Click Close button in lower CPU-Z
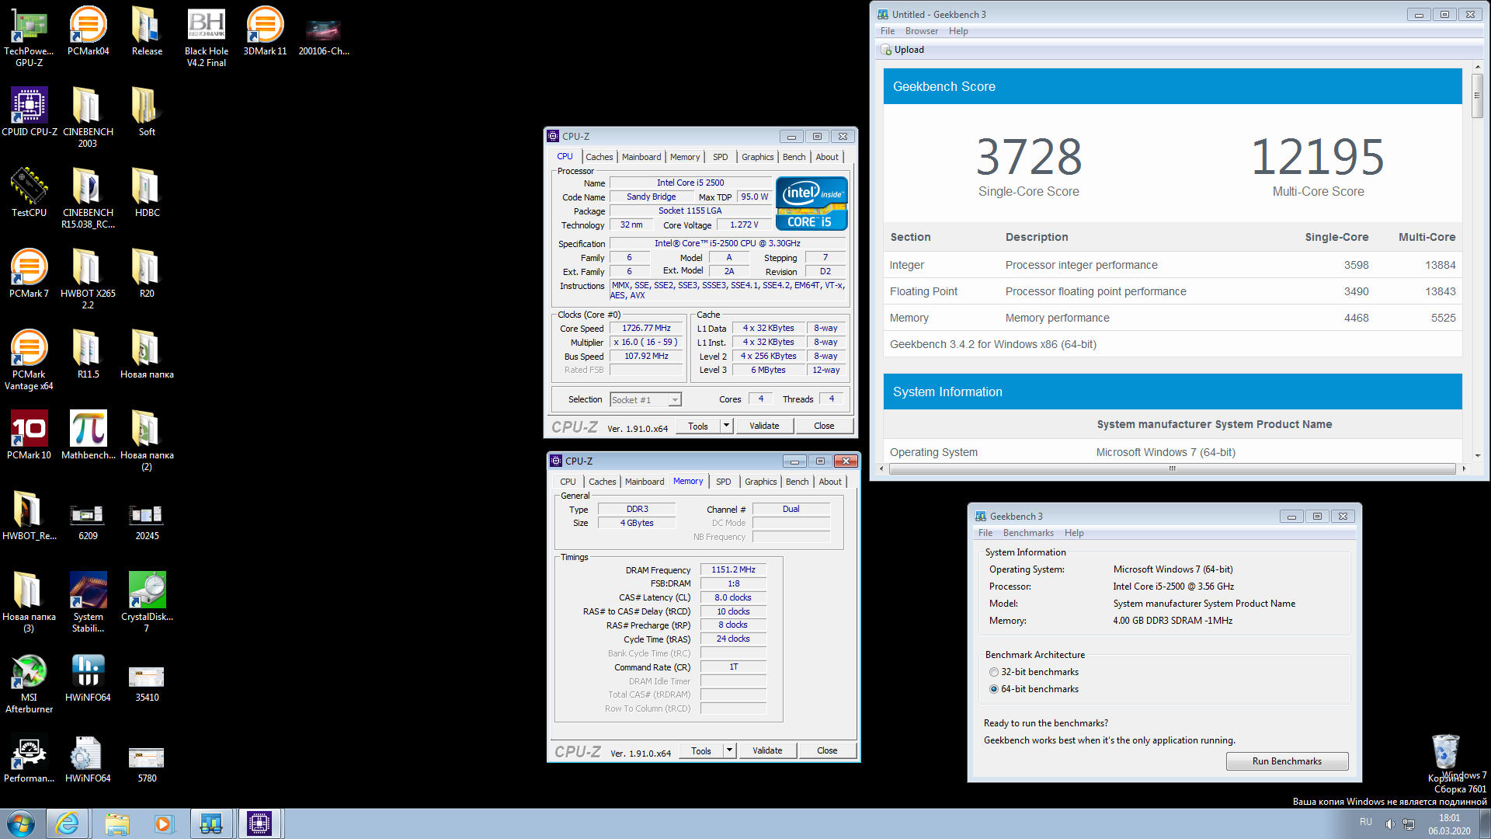Screen dimensions: 1491x839 pos(827,750)
